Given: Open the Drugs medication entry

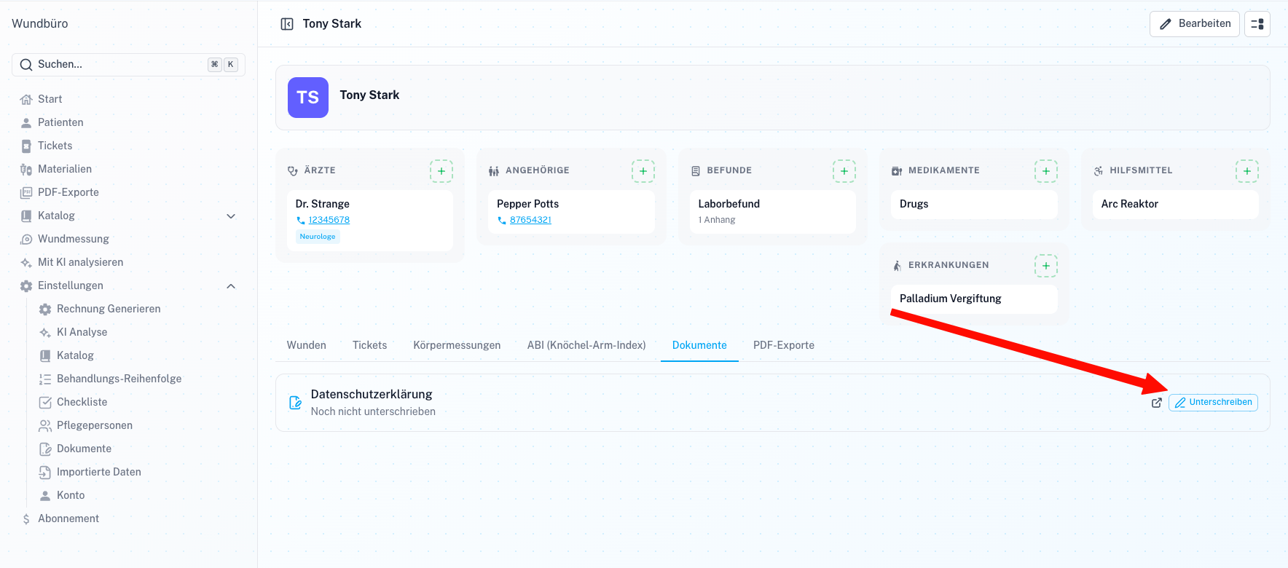Looking at the screenshot, I should 974,205.
